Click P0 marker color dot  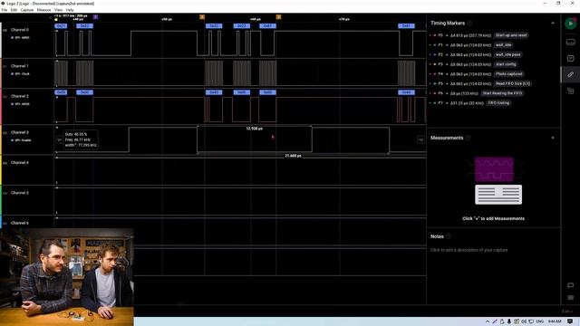[x=435, y=35]
